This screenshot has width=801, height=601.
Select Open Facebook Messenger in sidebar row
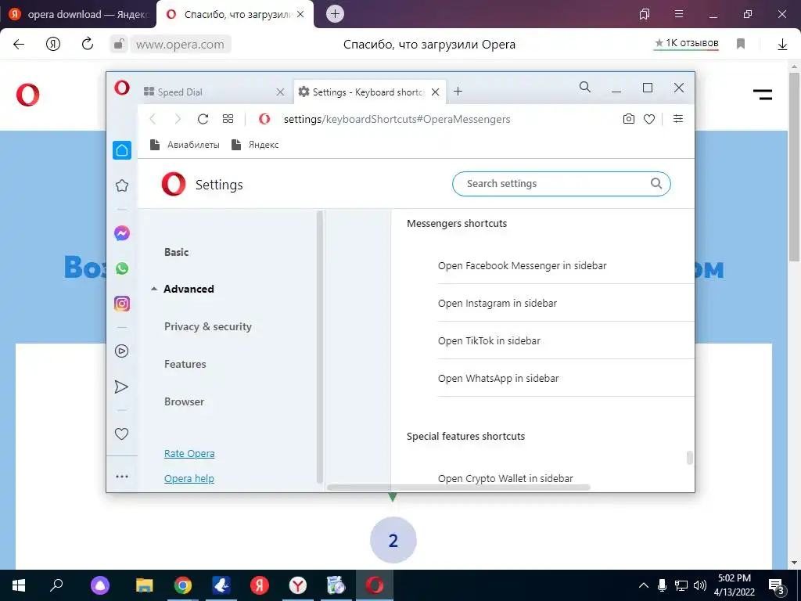566,266
